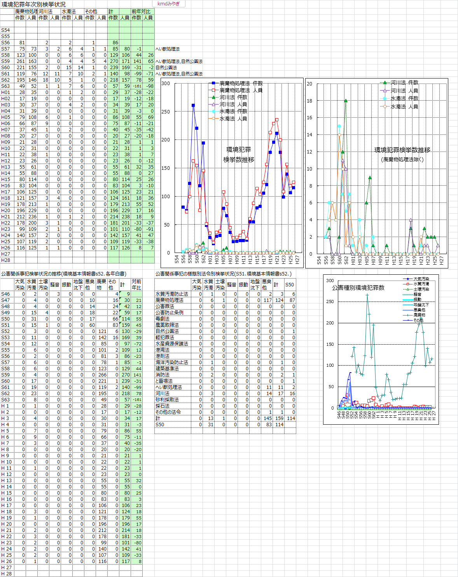Click the 自然公園法 note cell beside row S60
Screen dimensions: 458x577
(x=166, y=68)
